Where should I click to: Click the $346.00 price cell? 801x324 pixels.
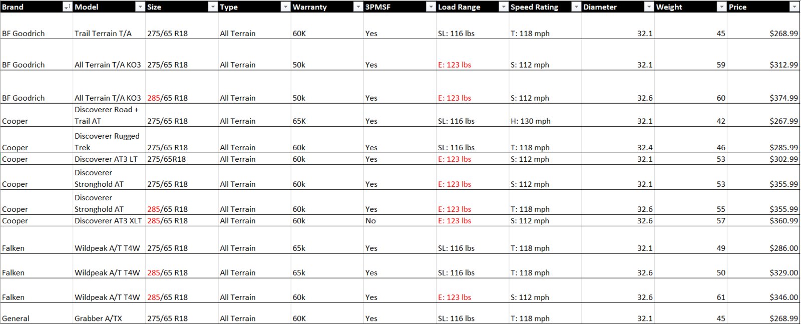click(763, 290)
